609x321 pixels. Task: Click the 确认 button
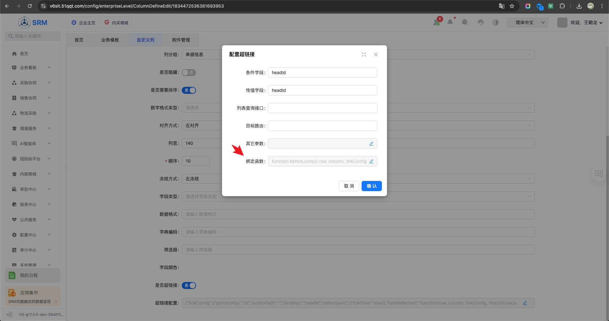tap(371, 186)
